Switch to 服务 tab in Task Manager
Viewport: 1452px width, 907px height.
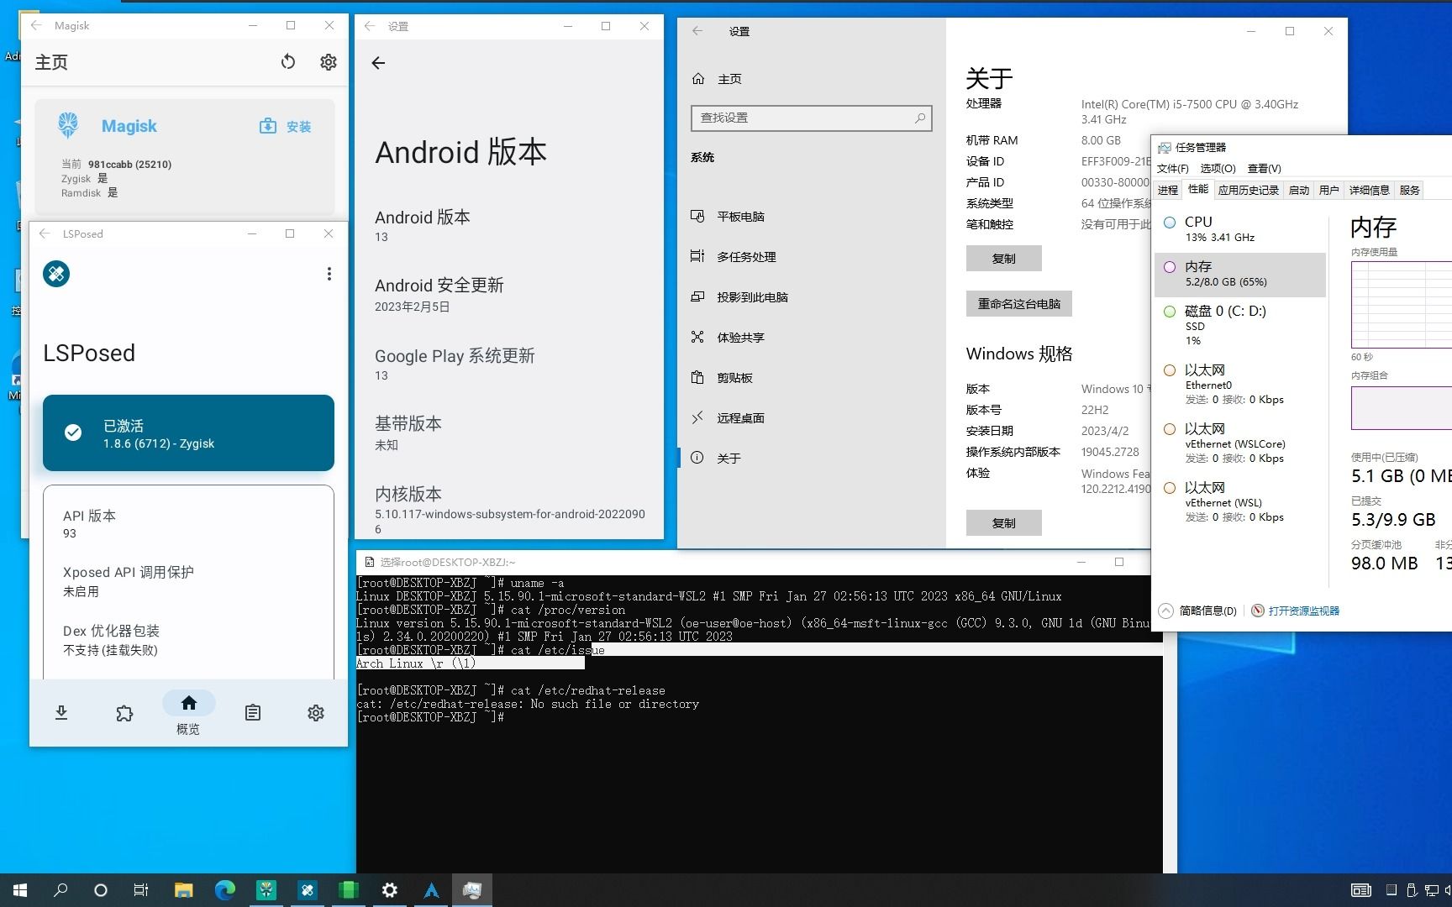(1409, 191)
